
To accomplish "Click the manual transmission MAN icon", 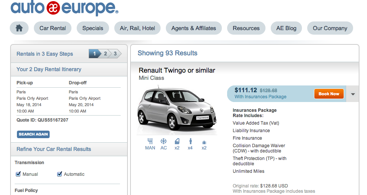I will click(x=150, y=144).
